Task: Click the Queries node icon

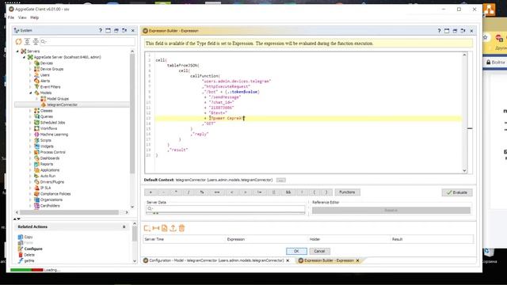Action: (36, 116)
